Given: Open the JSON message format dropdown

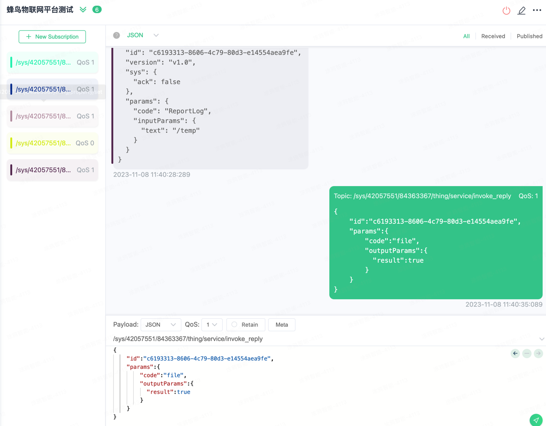Looking at the screenshot, I should [x=143, y=35].
